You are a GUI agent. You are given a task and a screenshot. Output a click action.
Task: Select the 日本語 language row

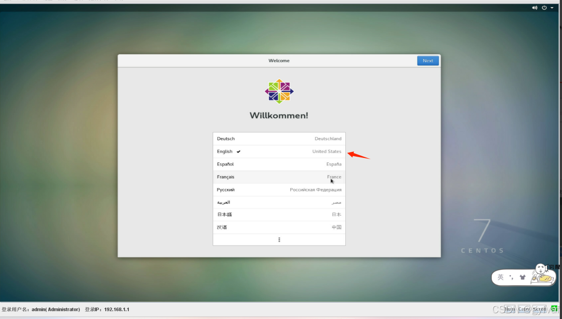coord(279,215)
